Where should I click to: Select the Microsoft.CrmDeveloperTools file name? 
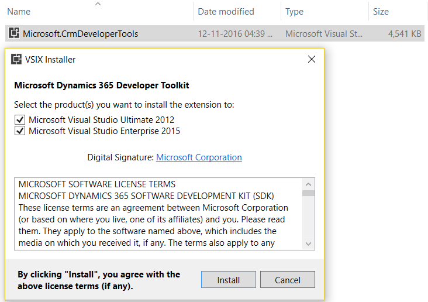[x=80, y=34]
